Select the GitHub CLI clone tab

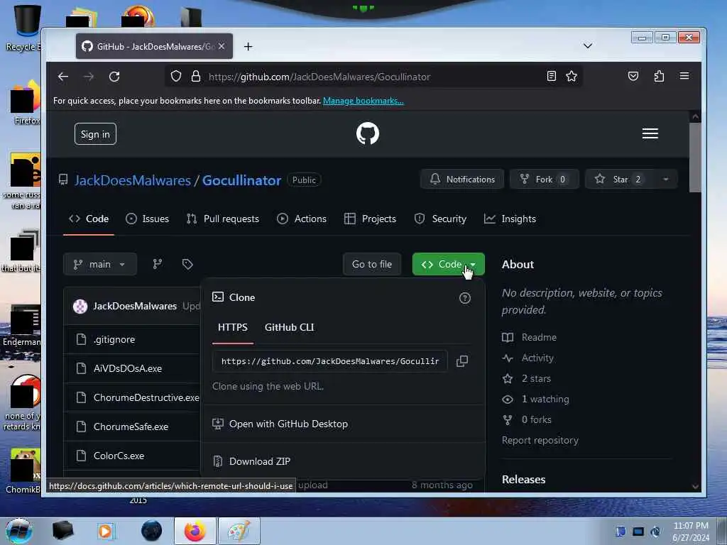pyautogui.click(x=290, y=327)
